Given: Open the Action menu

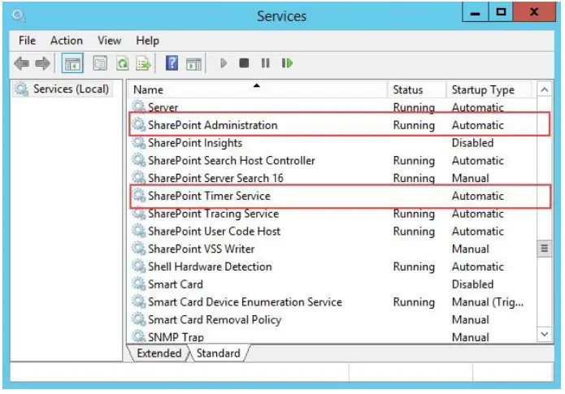Looking at the screenshot, I should coord(66,40).
